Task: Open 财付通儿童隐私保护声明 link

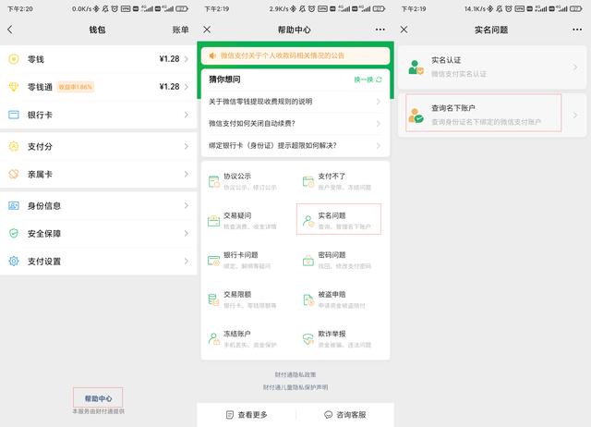Action: point(295,387)
